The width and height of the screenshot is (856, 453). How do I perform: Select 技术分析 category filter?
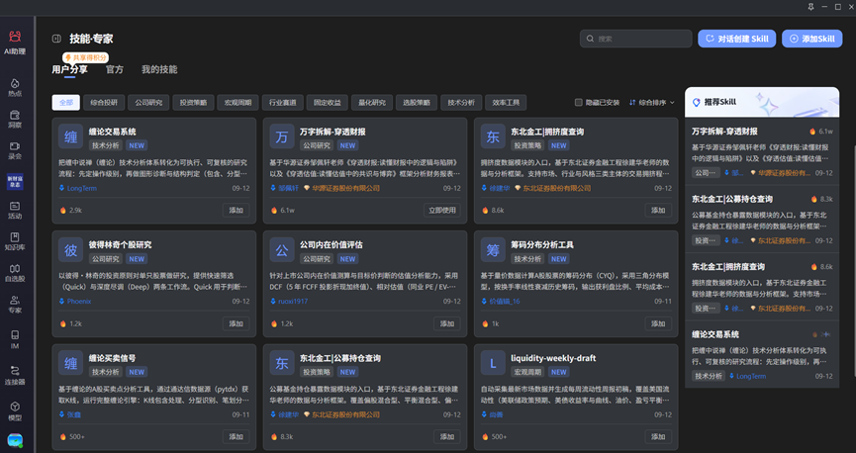click(x=461, y=103)
